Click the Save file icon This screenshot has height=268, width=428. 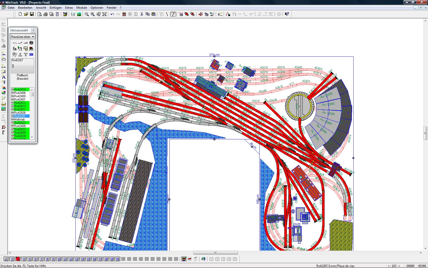pos(32,14)
